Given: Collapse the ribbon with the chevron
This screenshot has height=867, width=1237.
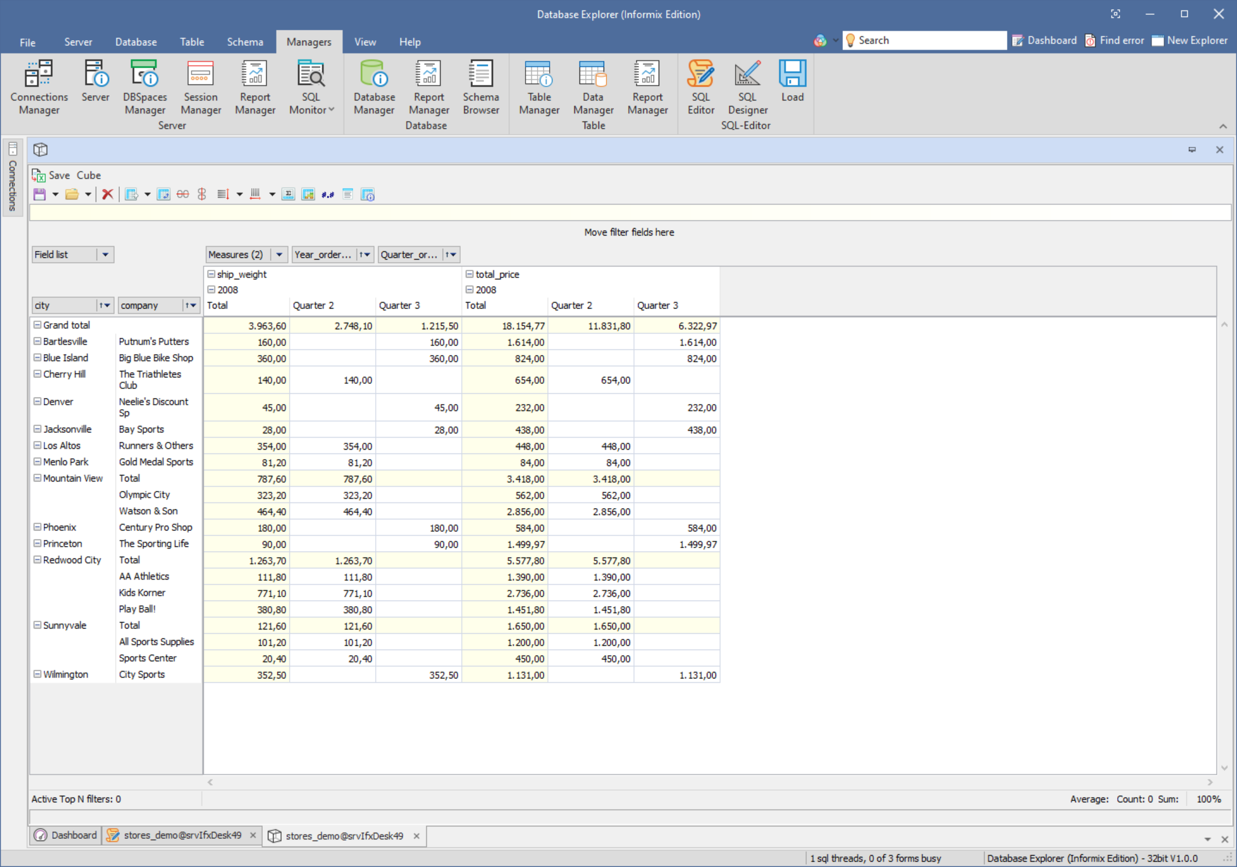Looking at the screenshot, I should [x=1223, y=126].
